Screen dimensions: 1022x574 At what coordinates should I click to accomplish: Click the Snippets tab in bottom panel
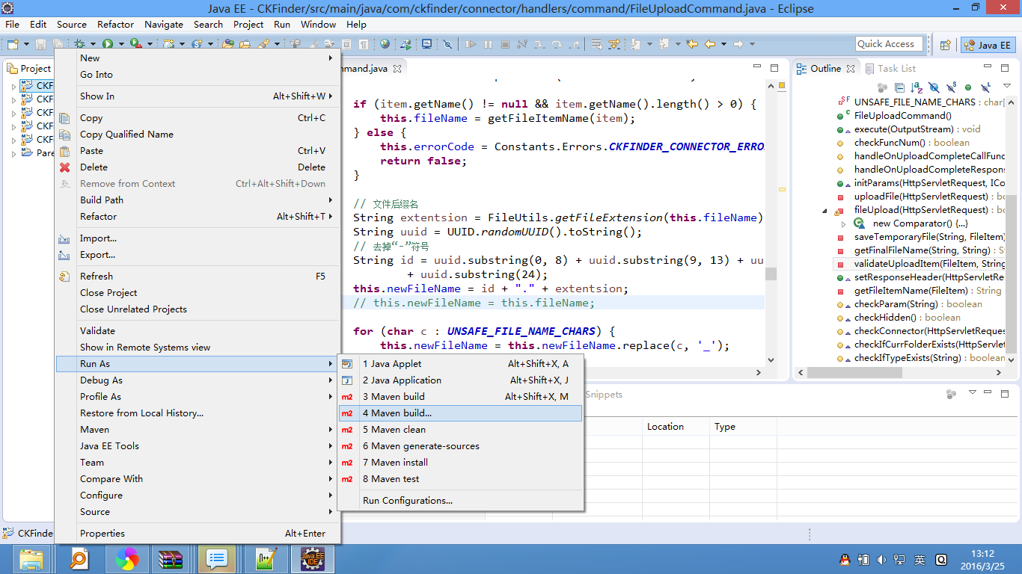pyautogui.click(x=604, y=395)
